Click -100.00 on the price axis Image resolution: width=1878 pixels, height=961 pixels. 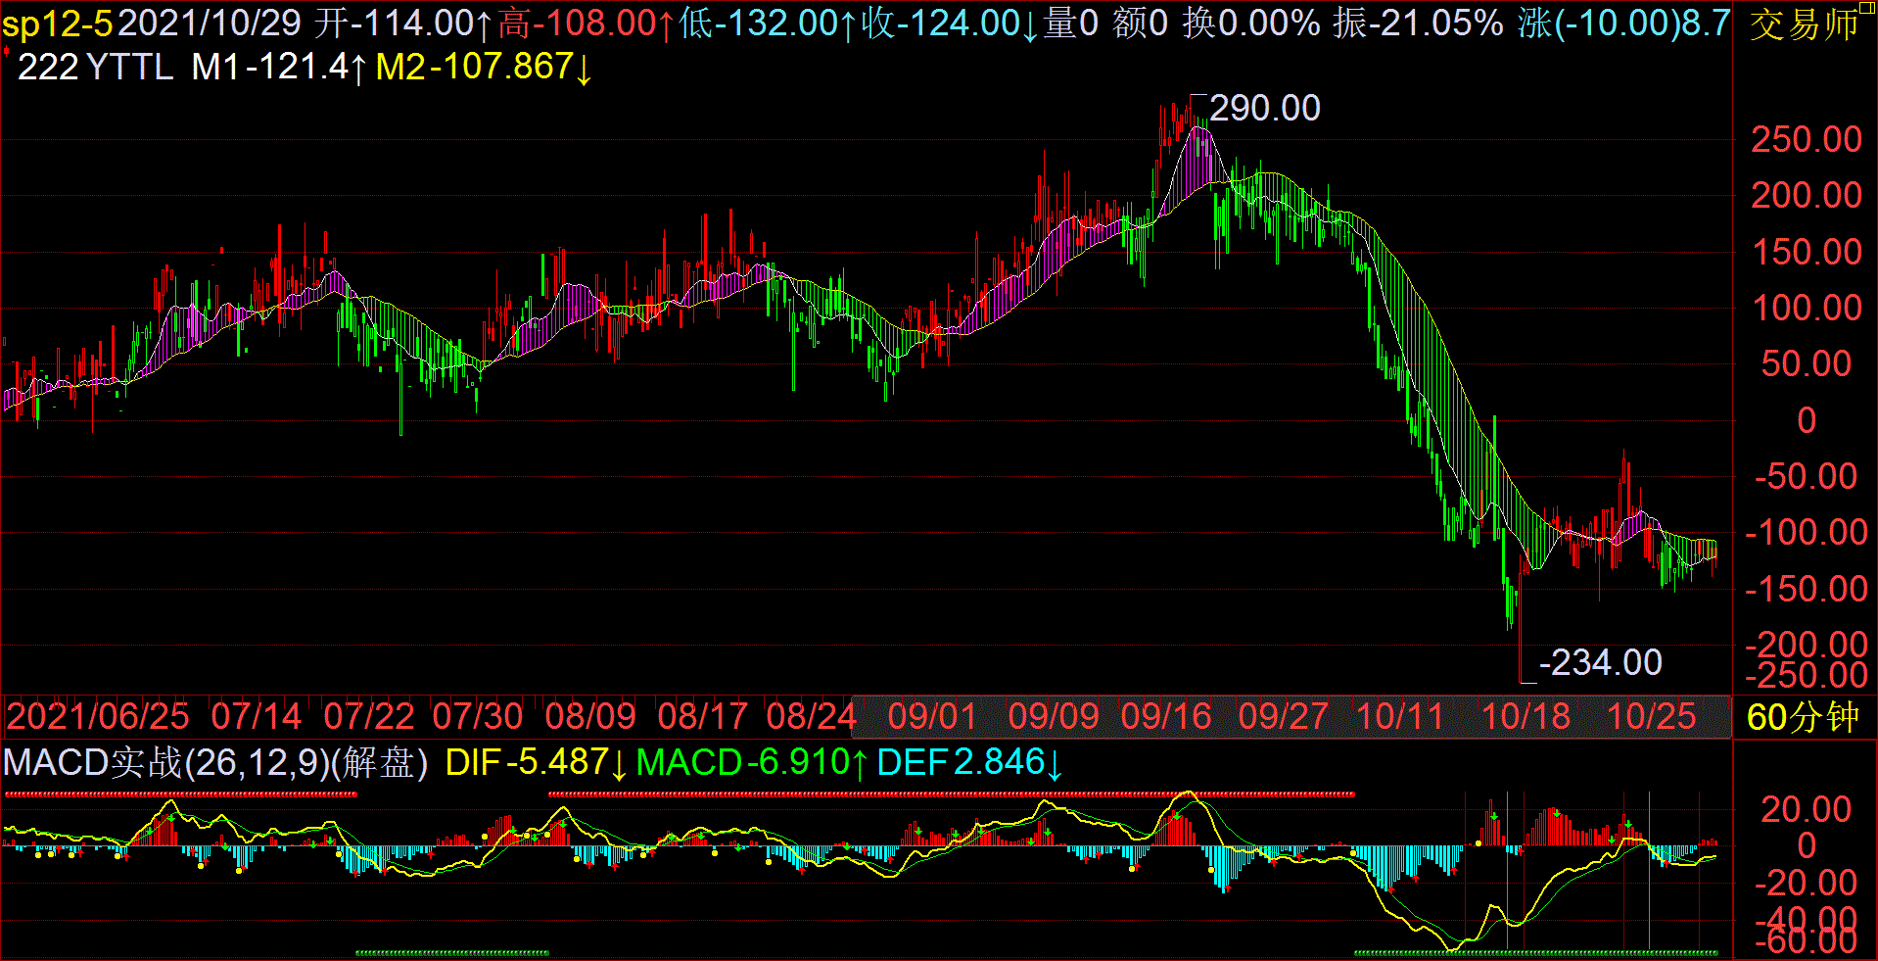(x=1806, y=532)
